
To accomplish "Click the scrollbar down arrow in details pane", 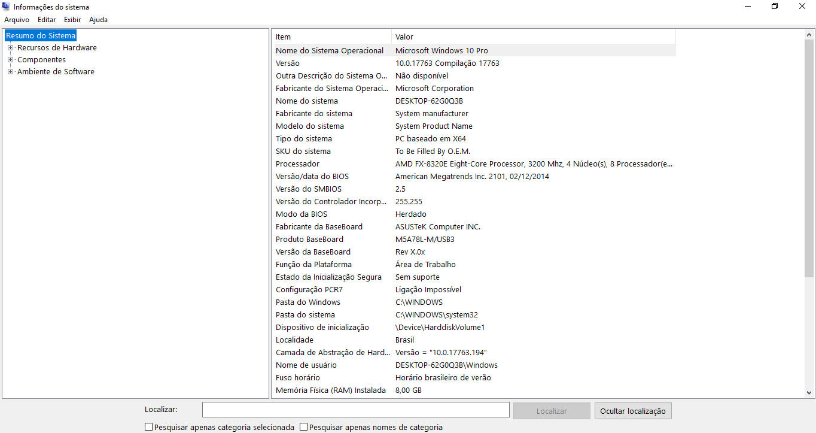I will point(809,393).
